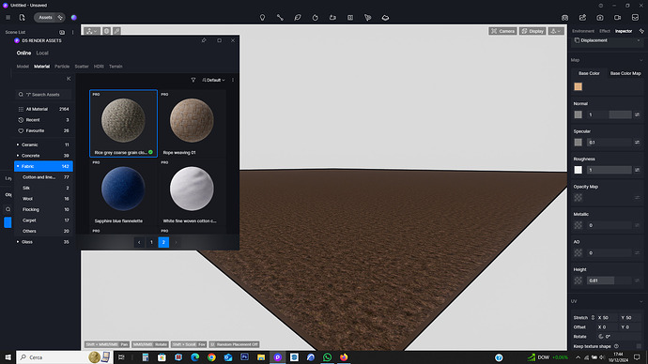Viewport: 648px width, 364px height.
Task: Open the Base Color swatch
Action: [x=579, y=86]
